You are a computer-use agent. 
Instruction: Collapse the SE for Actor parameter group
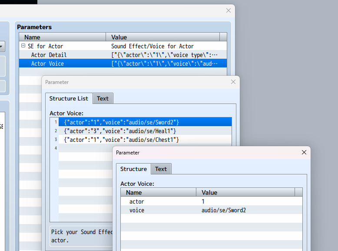[23, 46]
